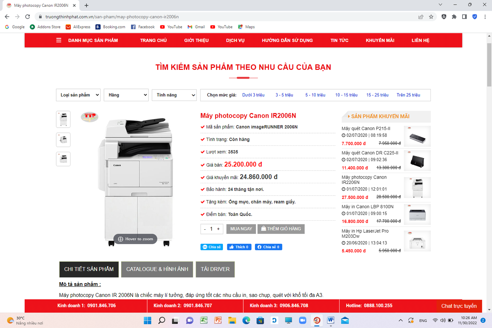Viewport: 492px width, 328px height.
Task: Expand the Loại sản phẩm dropdown
Action: tap(78, 95)
